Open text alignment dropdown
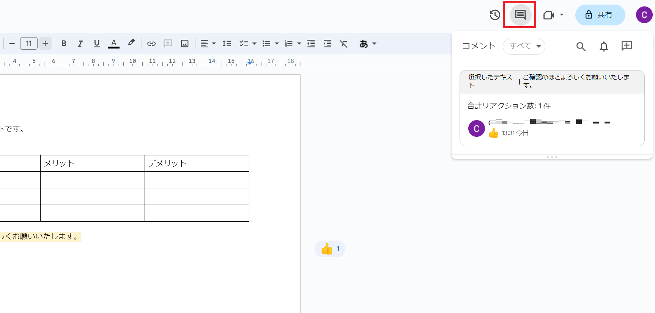655x313 pixels. (x=208, y=44)
